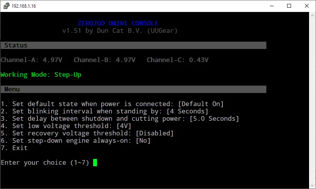The width and height of the screenshot is (316, 189).
Task: Click the window title 192.168.1.16
Action: point(24,6)
